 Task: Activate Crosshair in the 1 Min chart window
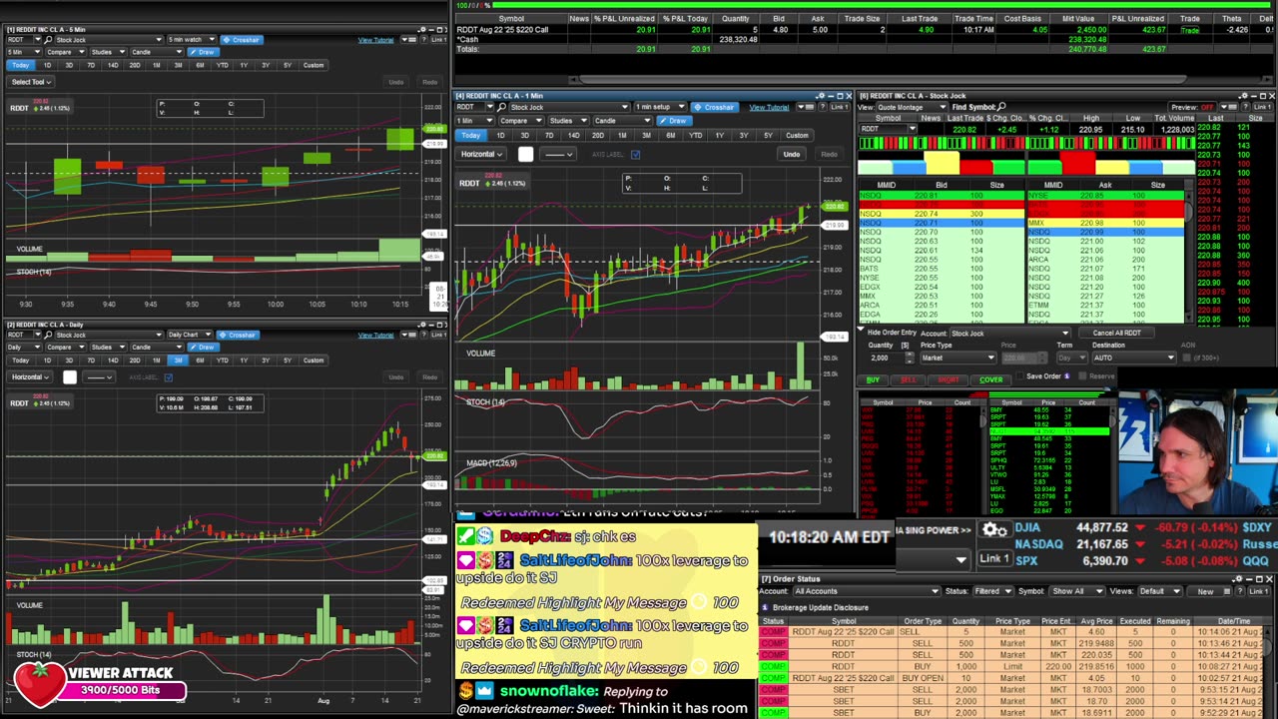point(715,107)
